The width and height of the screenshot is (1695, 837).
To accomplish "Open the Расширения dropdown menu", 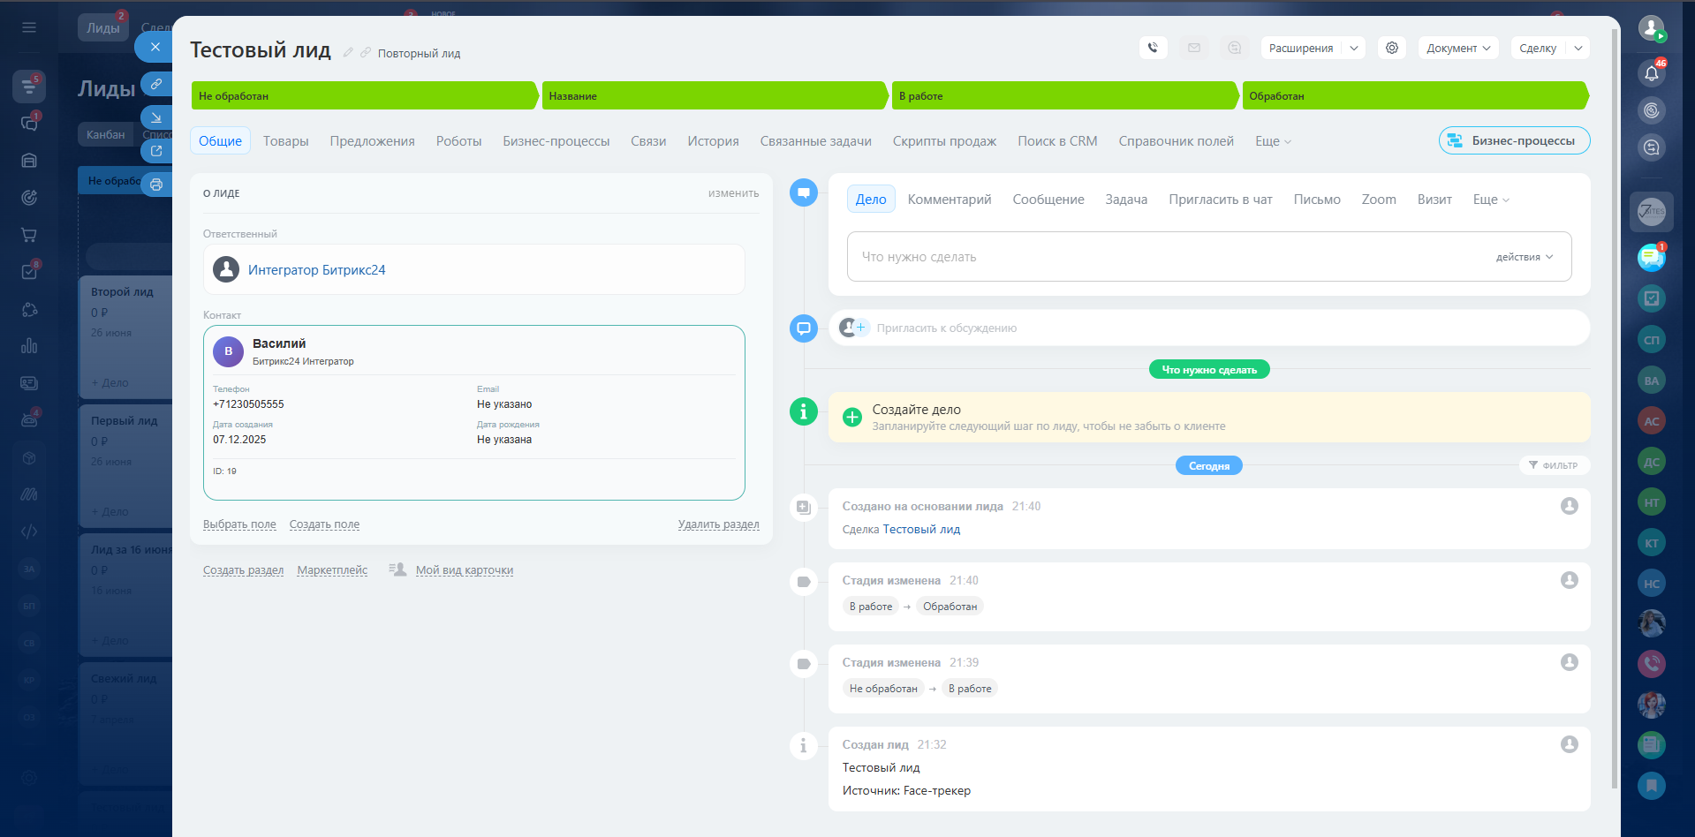I will [x=1313, y=48].
